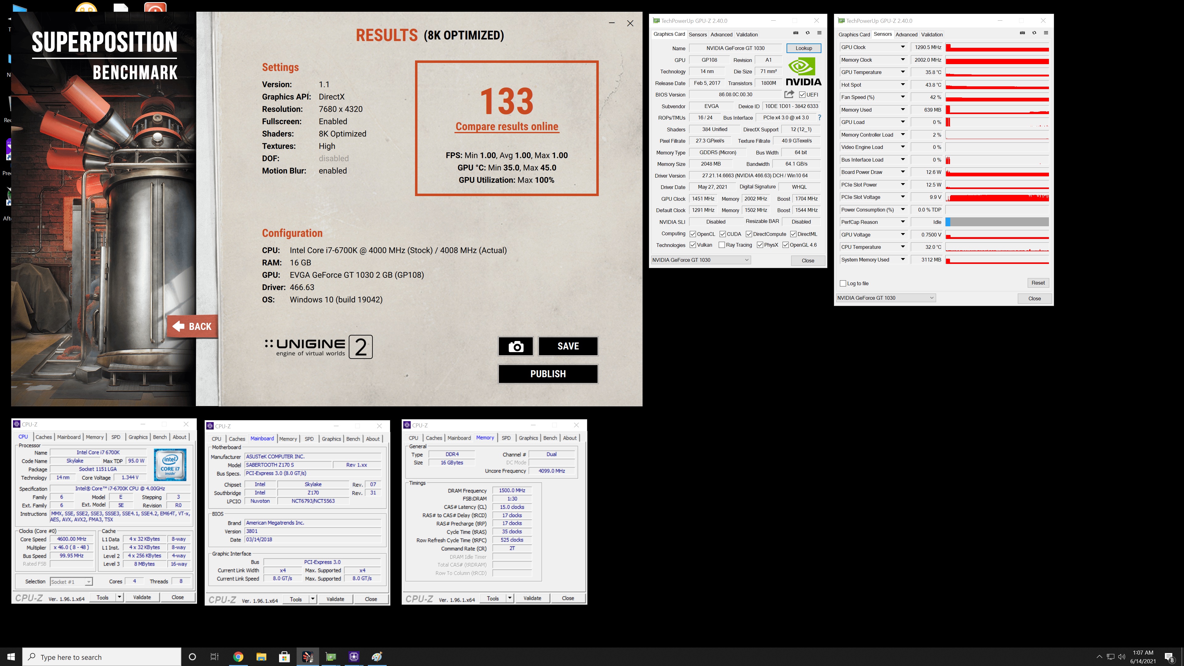Click the Windows taskbar search box
Viewport: 1184px width, 666px height.
tap(102, 657)
